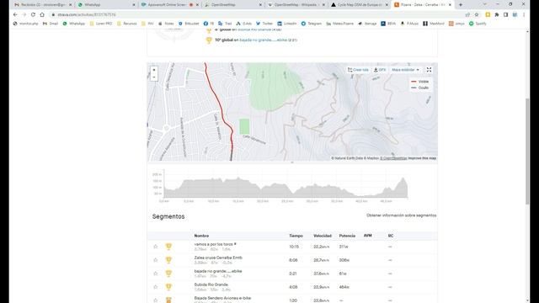
Task: Click 'Improve this map' link
Action: 422,158
